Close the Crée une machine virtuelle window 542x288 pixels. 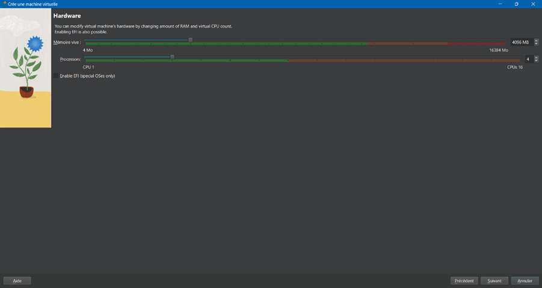pos(534,4)
